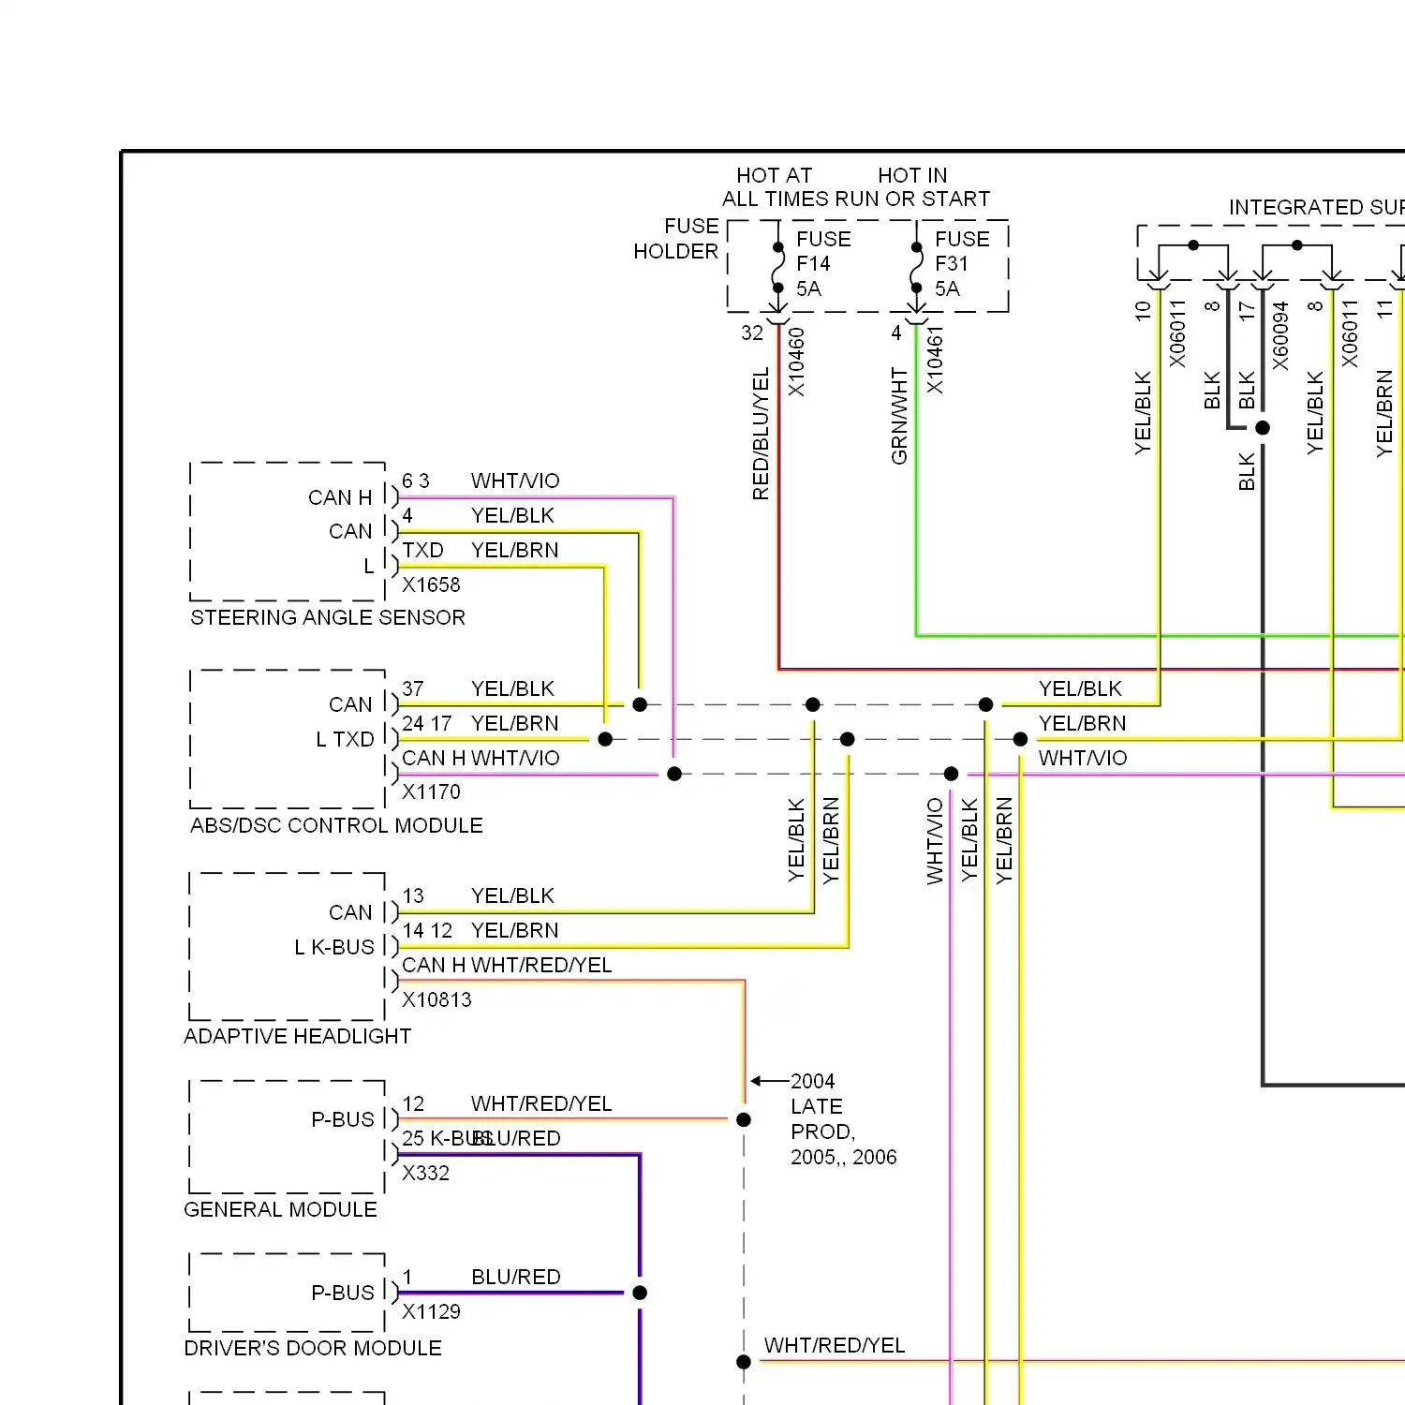Select the splice dot on the black ground wire
Image resolution: width=1405 pixels, height=1405 pixels.
click(x=1263, y=427)
